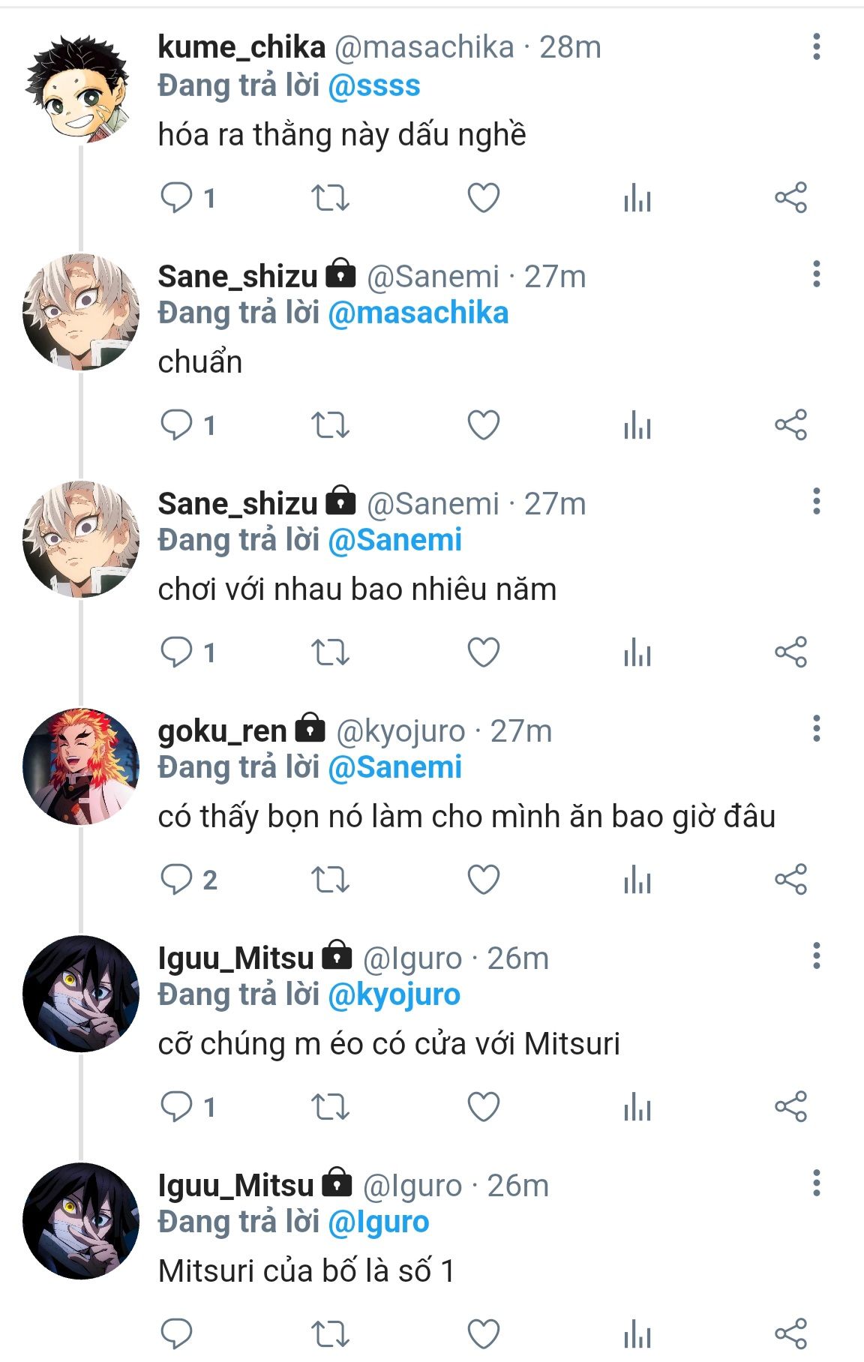This screenshot has width=864, height=1362.
Task: Like goku_ren's tweet with heart icon
Action: [483, 879]
